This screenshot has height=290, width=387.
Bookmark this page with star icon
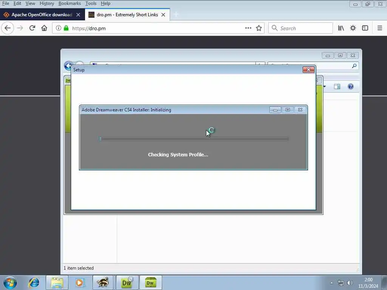pos(259,28)
